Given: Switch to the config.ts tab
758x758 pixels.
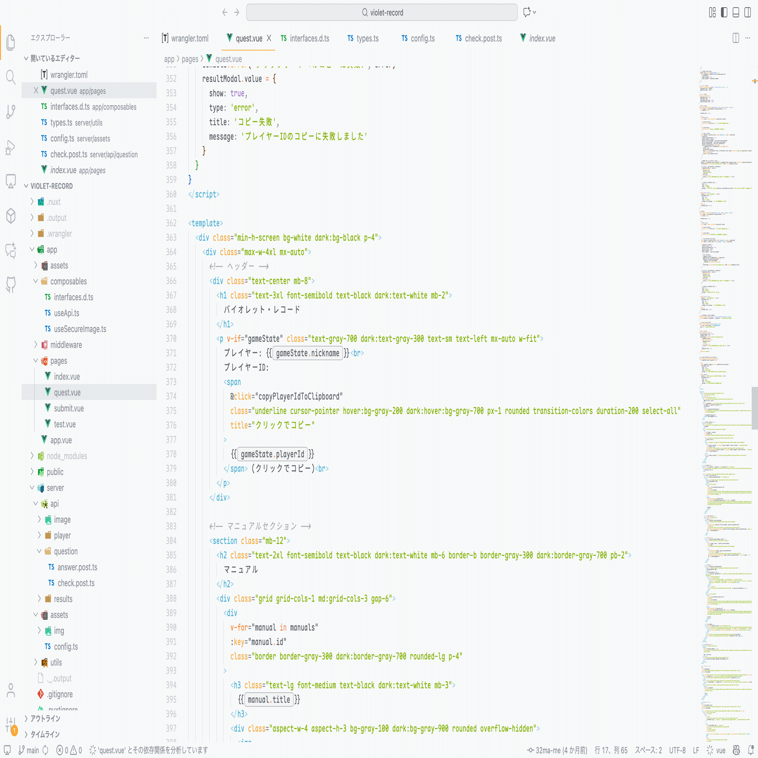Looking at the screenshot, I should [x=418, y=38].
